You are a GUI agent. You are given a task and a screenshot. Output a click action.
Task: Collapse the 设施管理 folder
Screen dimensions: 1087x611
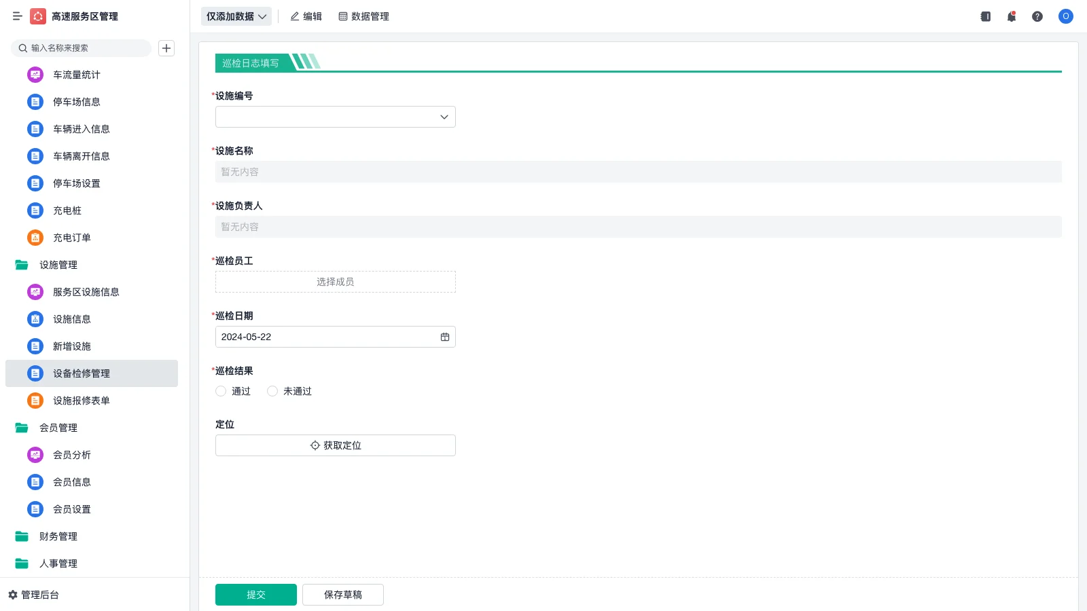pos(58,265)
